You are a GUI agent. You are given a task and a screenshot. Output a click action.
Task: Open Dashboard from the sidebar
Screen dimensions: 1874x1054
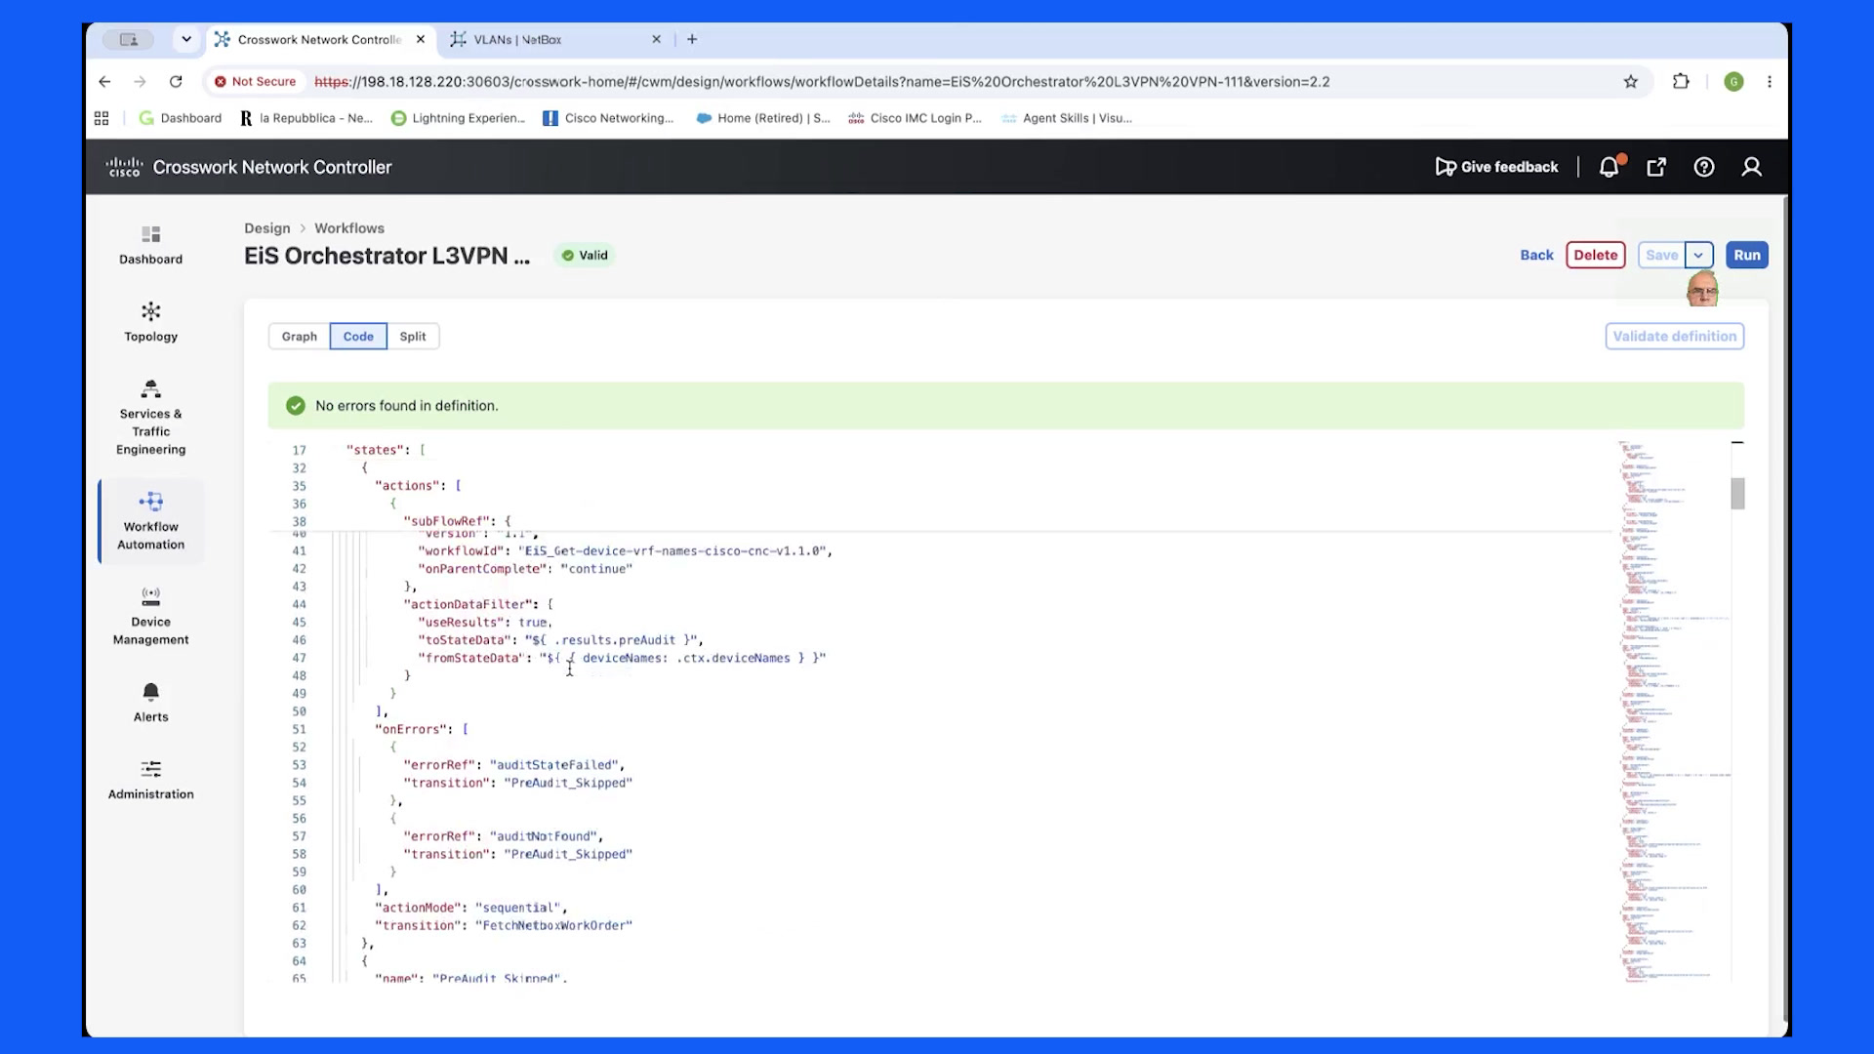click(x=150, y=245)
